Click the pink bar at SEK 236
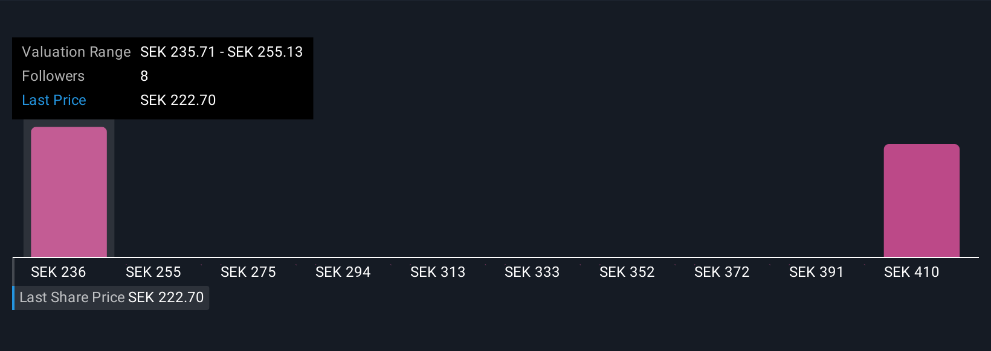 pos(69,192)
